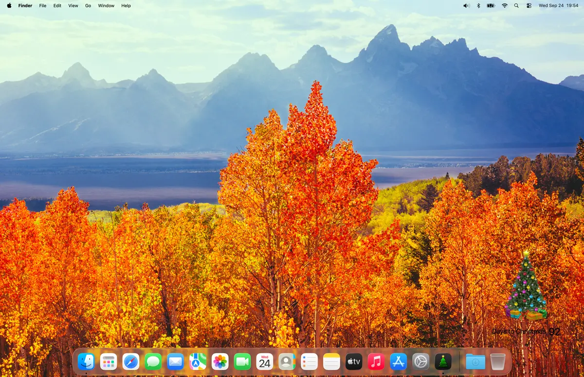This screenshot has height=377, width=584.
Task: Launch the Messages app
Action: [x=153, y=361]
